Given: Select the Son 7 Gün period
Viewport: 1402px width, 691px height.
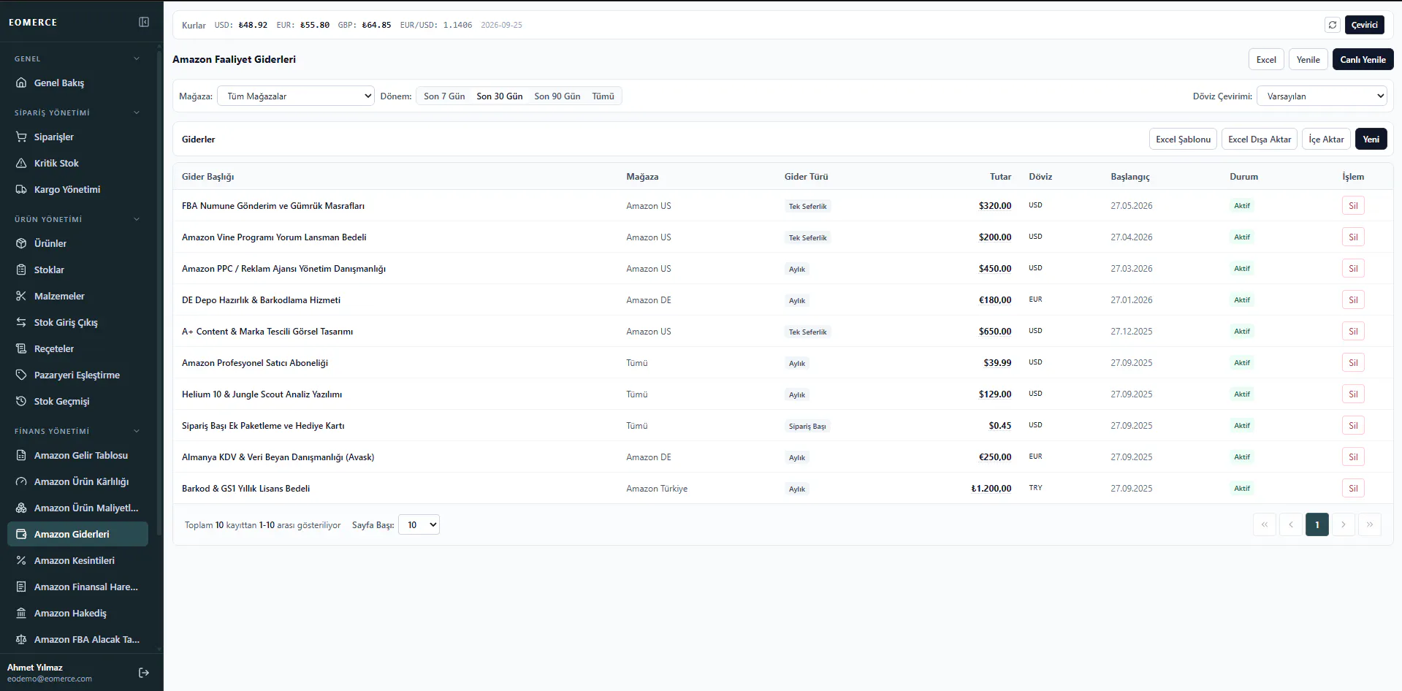Looking at the screenshot, I should [x=444, y=96].
